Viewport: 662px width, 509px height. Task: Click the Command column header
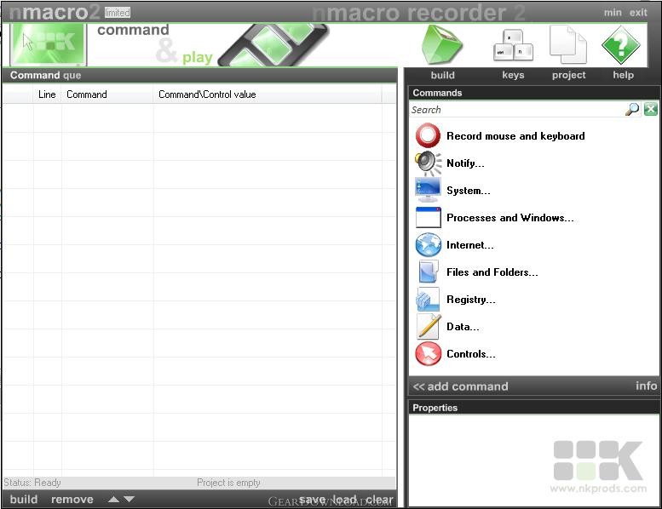tap(107, 94)
